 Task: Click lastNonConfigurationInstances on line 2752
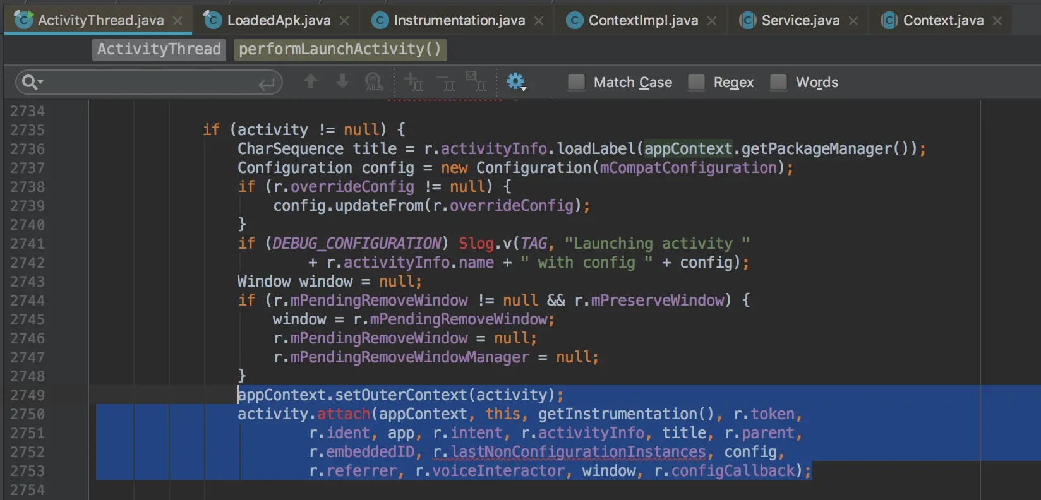(x=578, y=452)
